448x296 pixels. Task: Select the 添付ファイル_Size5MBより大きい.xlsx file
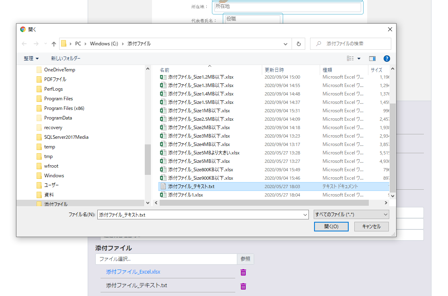[203, 153]
